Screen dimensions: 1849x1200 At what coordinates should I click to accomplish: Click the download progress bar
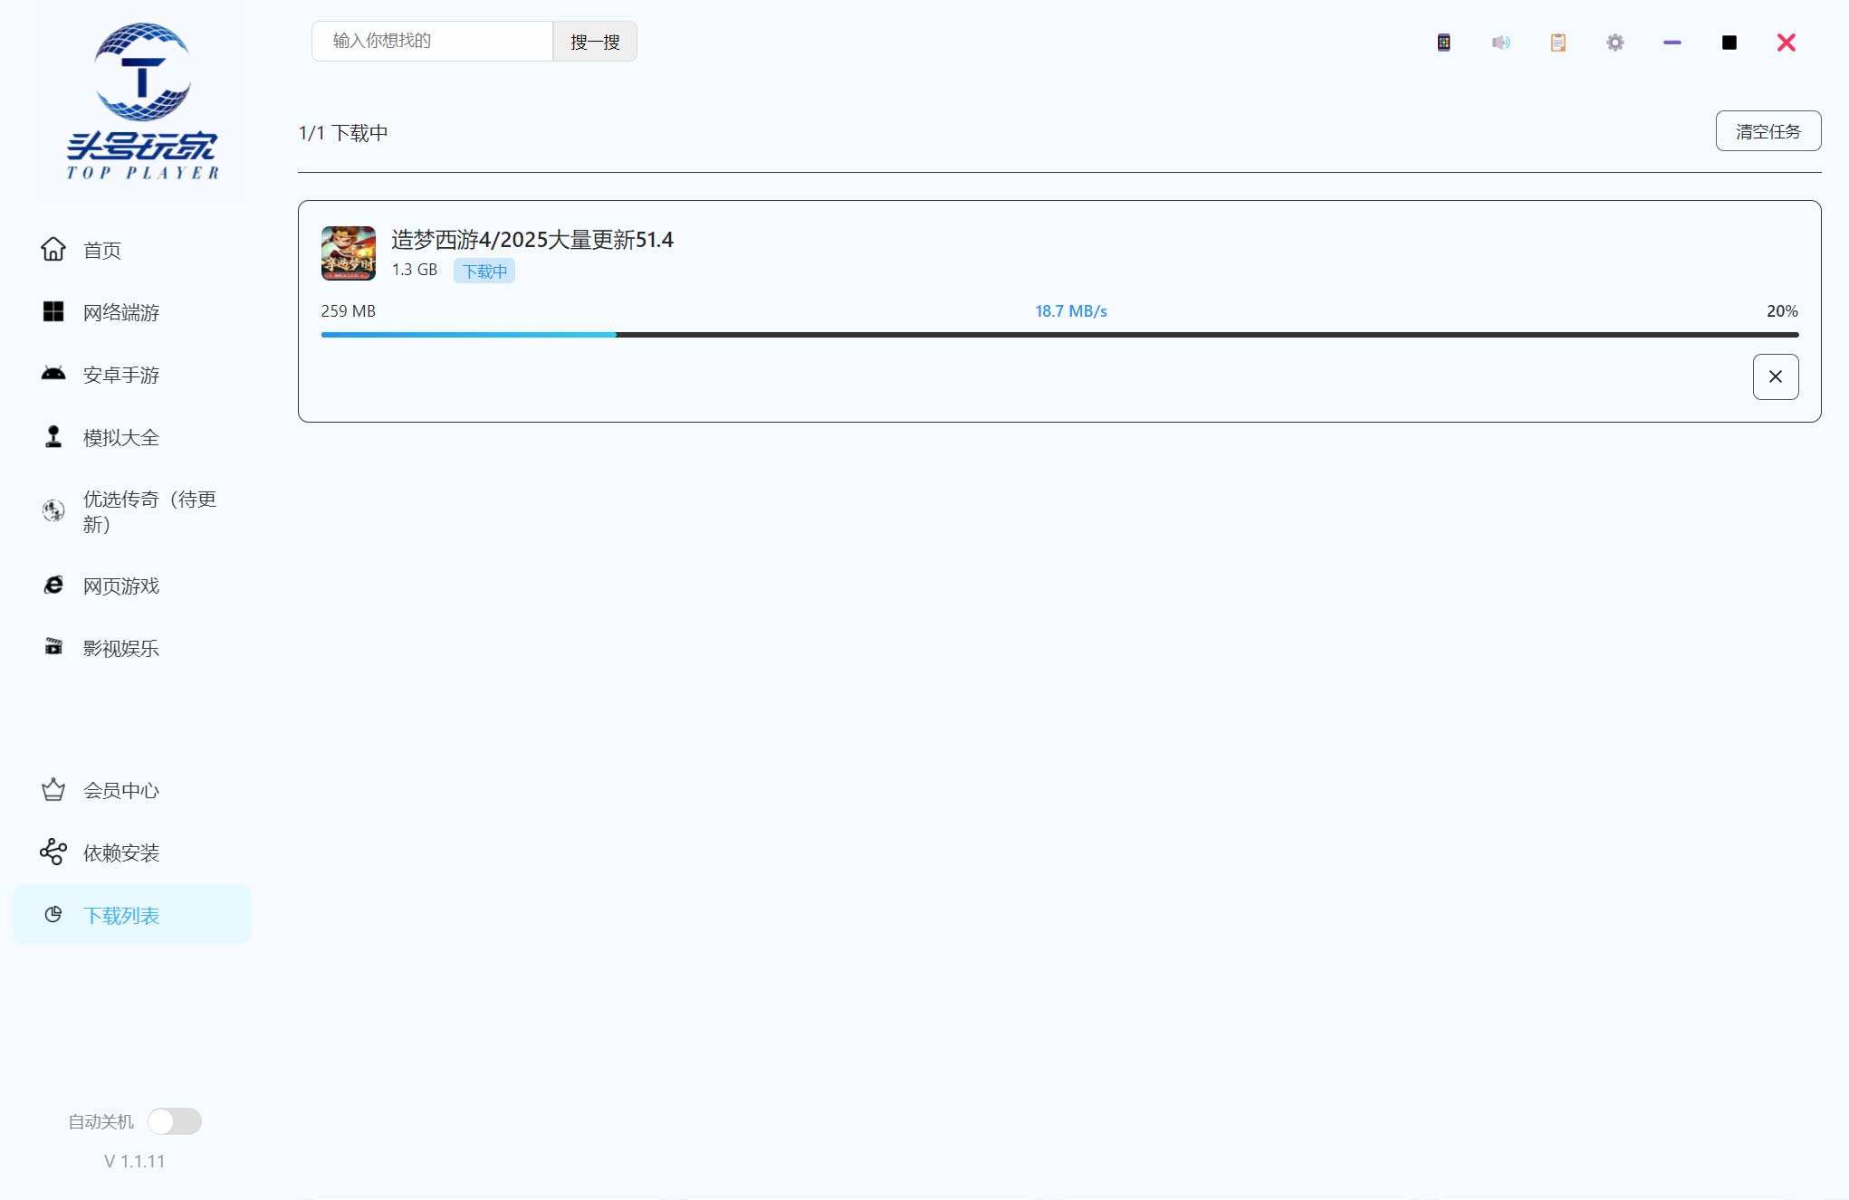tap(1059, 334)
